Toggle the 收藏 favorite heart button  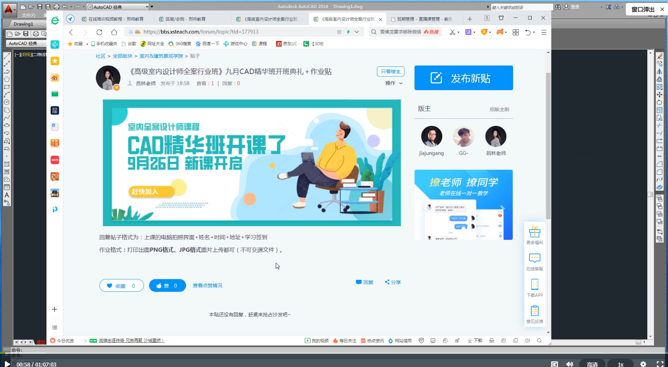coord(121,286)
